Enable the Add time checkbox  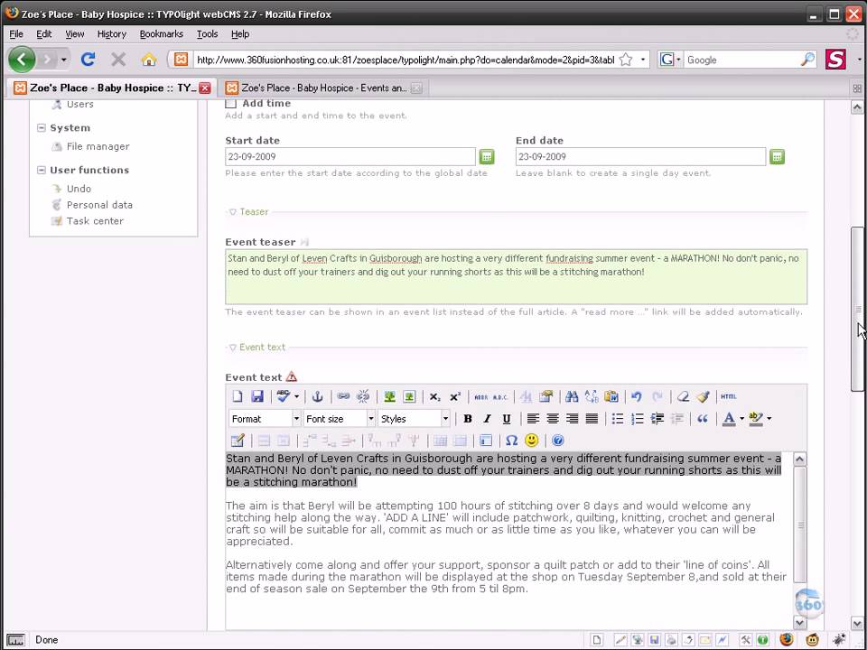[x=231, y=103]
